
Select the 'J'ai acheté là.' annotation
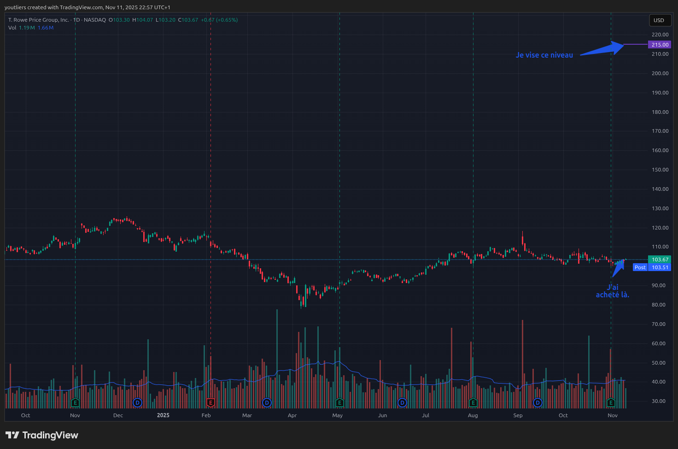pos(612,291)
